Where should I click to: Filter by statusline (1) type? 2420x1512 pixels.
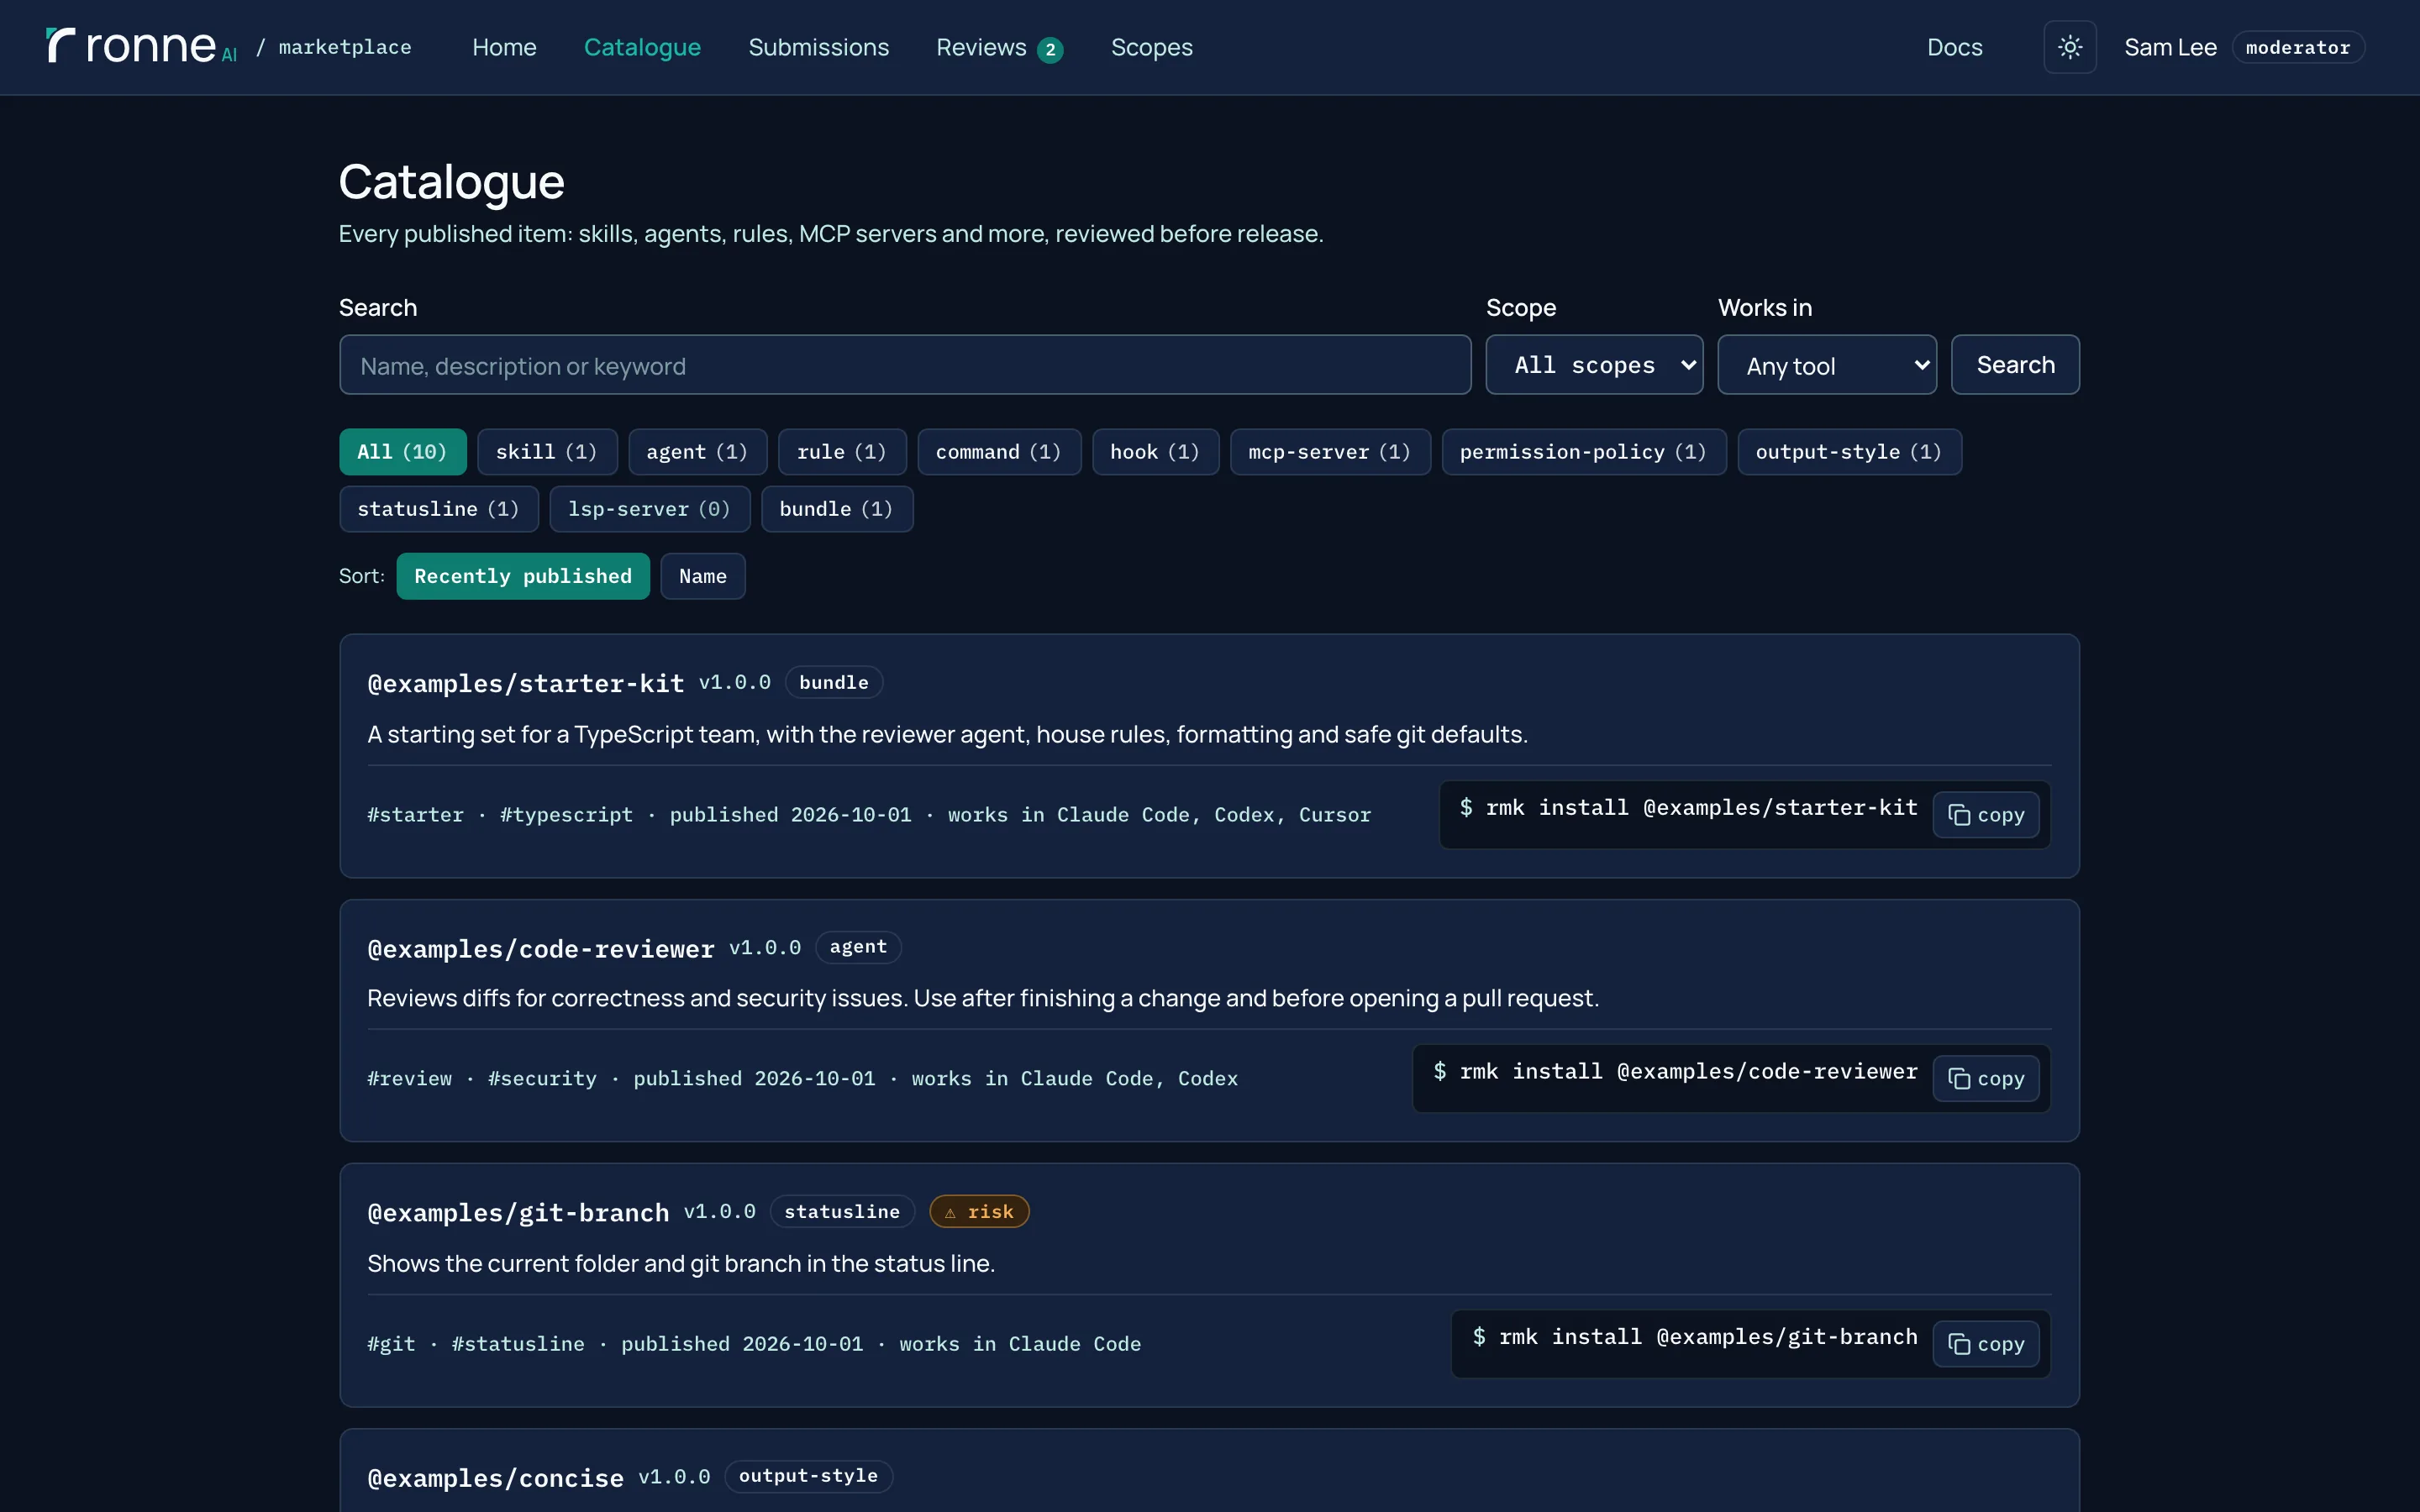pyautogui.click(x=439, y=509)
